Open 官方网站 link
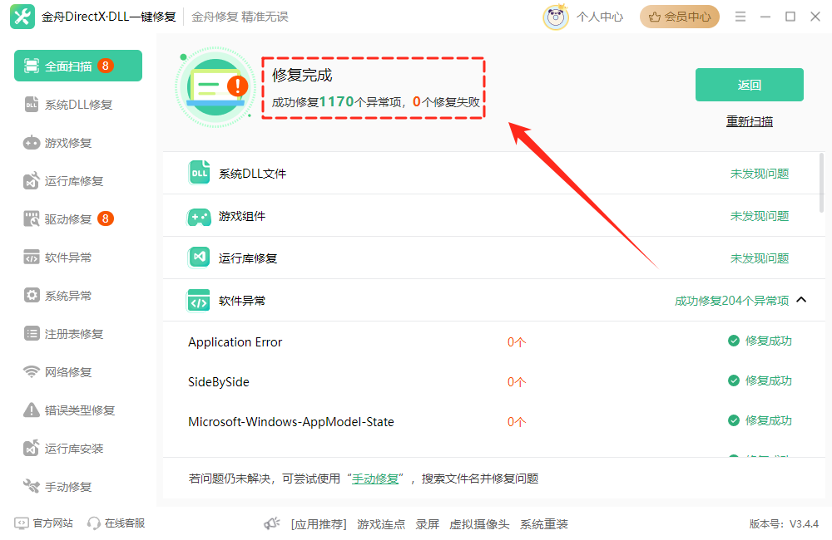The width and height of the screenshot is (832, 540). [44, 523]
